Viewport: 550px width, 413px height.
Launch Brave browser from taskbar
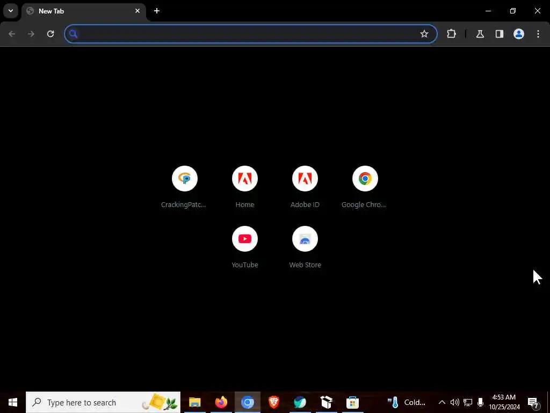(x=273, y=402)
